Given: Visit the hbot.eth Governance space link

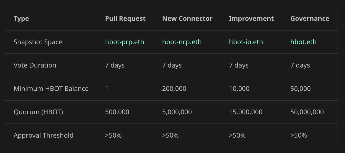Looking at the screenshot, I should pos(303,42).
